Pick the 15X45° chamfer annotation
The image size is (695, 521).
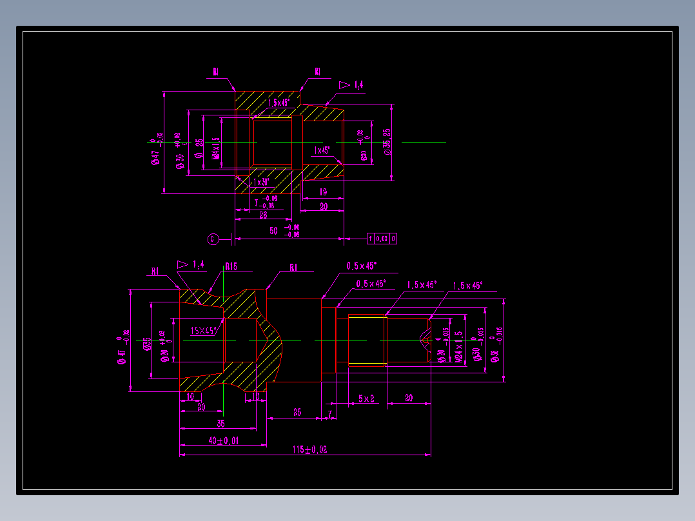click(204, 331)
